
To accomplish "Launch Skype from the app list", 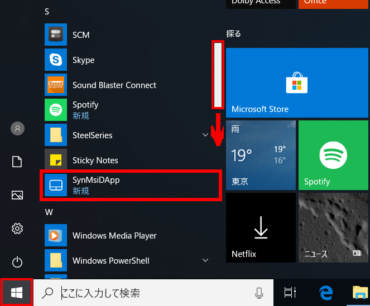I will 127,60.
